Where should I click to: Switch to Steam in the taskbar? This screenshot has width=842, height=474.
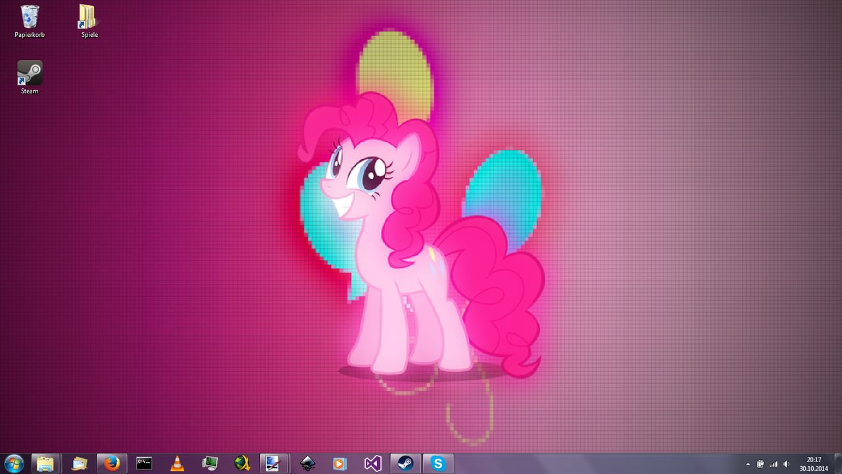405,463
